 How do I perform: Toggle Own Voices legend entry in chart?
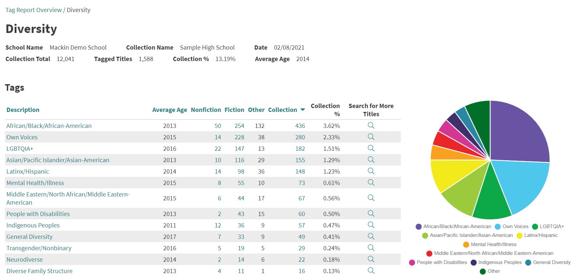pyautogui.click(x=511, y=226)
